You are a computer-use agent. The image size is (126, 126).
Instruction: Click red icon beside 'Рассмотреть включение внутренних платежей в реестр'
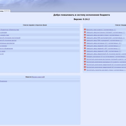pyautogui.click(x=85, y=59)
